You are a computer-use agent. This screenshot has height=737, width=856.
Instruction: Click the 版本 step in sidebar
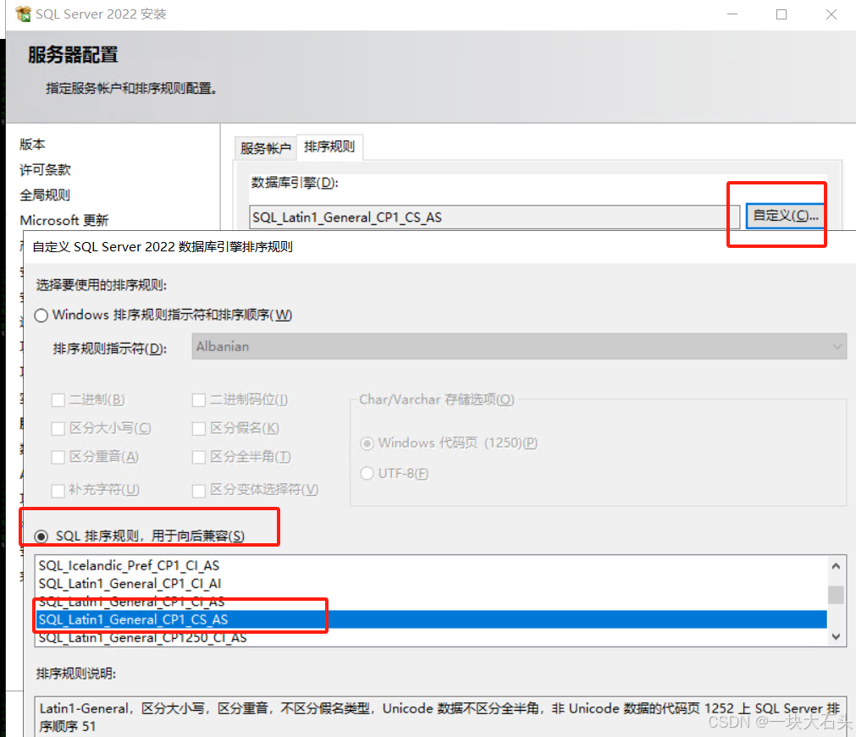click(x=32, y=144)
